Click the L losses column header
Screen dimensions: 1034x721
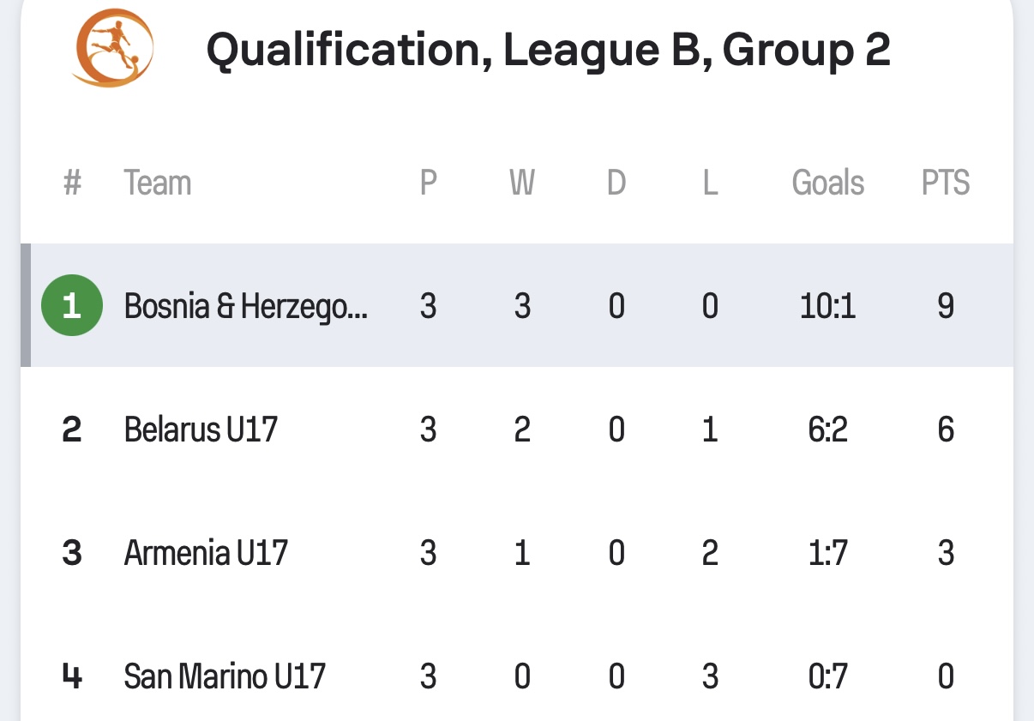point(710,183)
